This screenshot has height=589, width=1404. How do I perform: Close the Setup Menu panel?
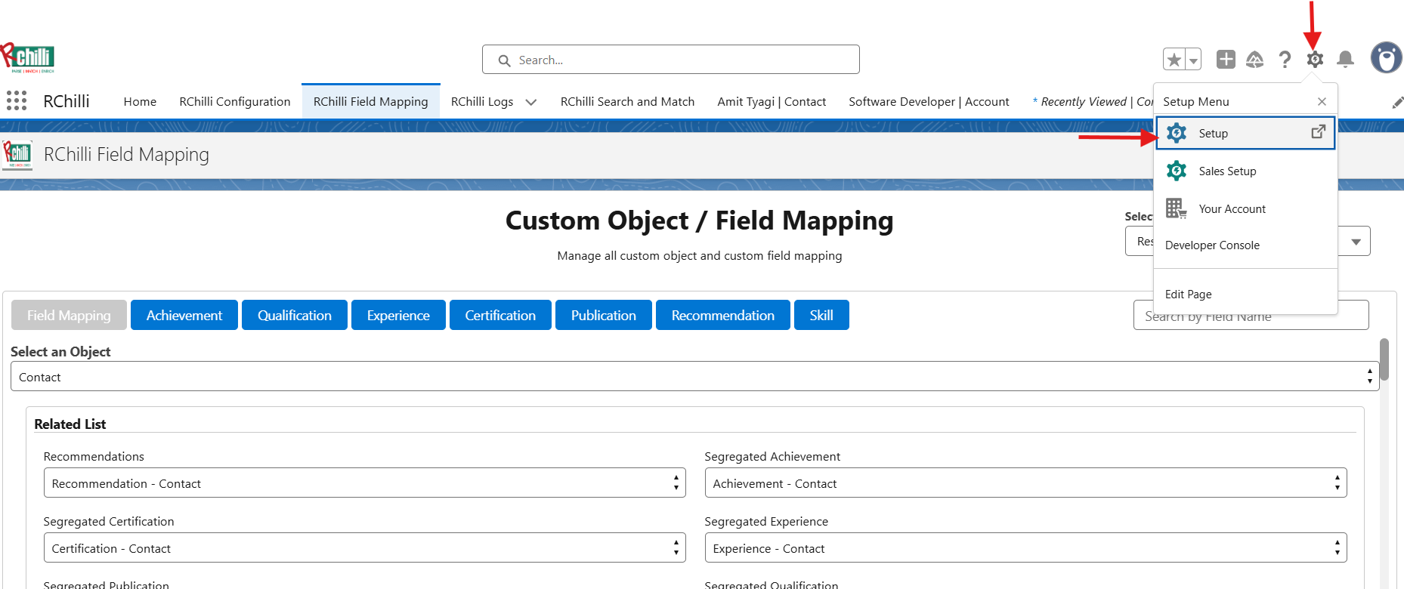coord(1322,101)
